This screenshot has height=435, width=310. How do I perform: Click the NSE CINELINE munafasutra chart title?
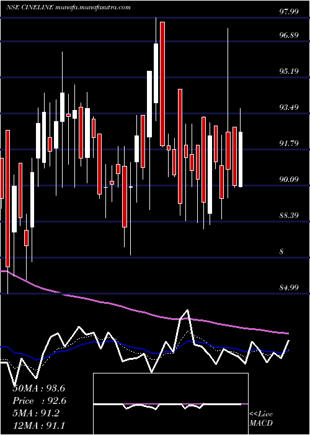68,7
